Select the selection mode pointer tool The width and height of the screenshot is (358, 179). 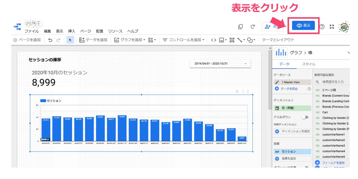pyautogui.click(x=70, y=40)
